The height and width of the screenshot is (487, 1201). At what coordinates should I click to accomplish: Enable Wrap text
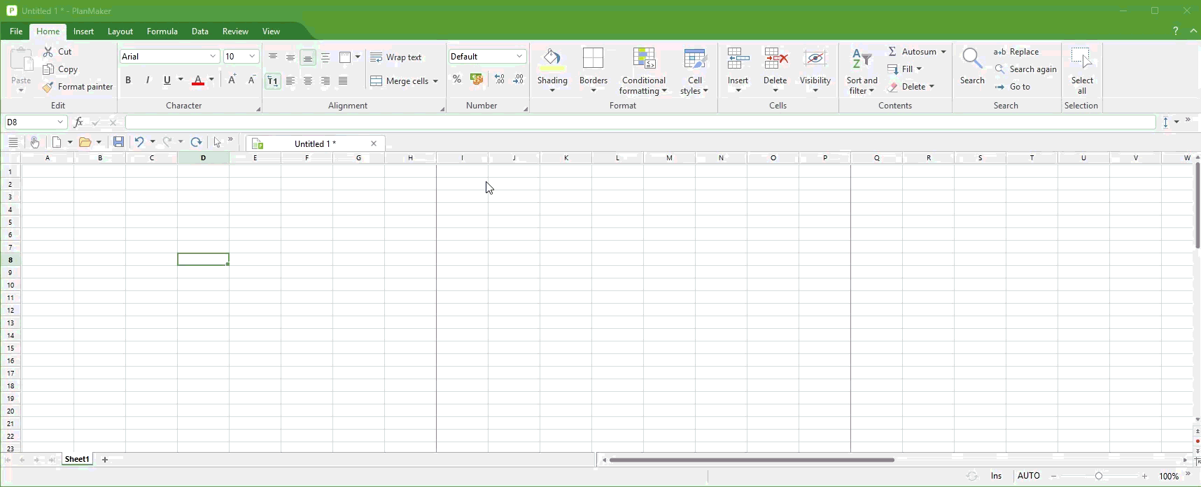(x=397, y=57)
